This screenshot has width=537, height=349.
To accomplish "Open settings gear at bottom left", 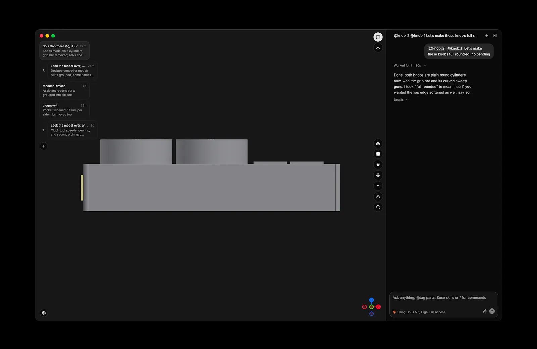I will tap(44, 313).
